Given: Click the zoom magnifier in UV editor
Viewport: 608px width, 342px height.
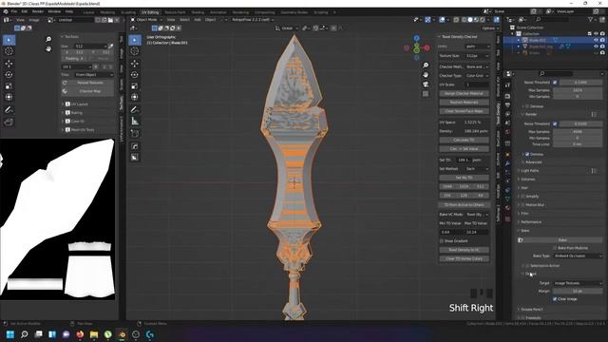Looking at the screenshot, I should (x=48, y=39).
